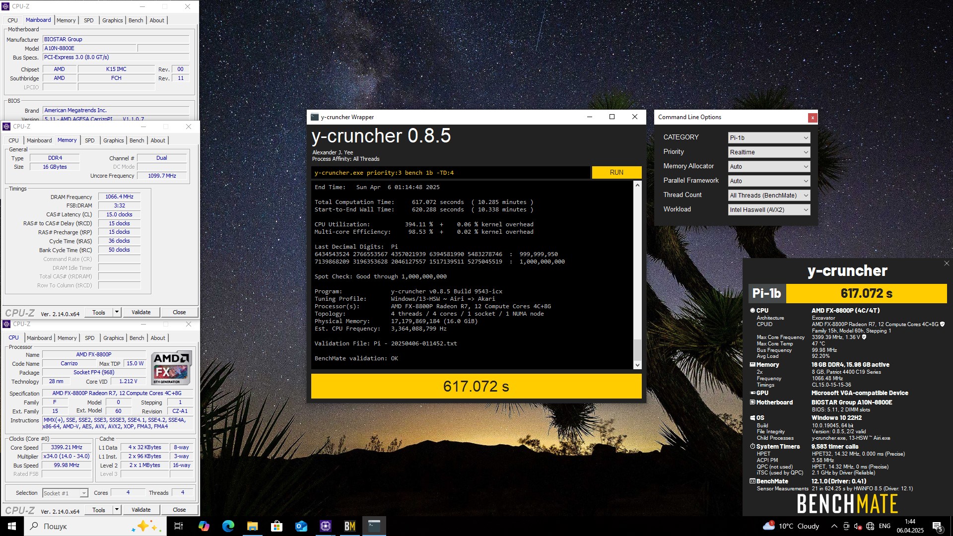Open the About tab in the Memory timings window

[x=158, y=140]
